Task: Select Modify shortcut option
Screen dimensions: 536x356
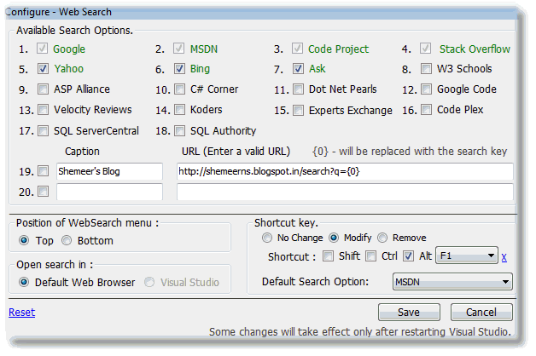Action: click(334, 238)
